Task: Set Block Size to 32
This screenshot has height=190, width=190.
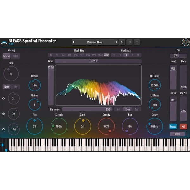Action: pos(57,55)
